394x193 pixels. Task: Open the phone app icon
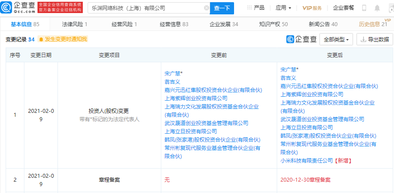click(364, 8)
